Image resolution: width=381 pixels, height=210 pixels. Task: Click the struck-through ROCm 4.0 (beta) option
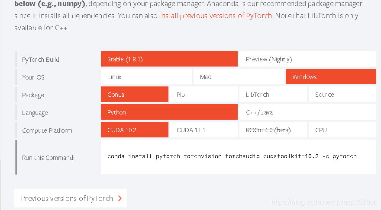273,130
